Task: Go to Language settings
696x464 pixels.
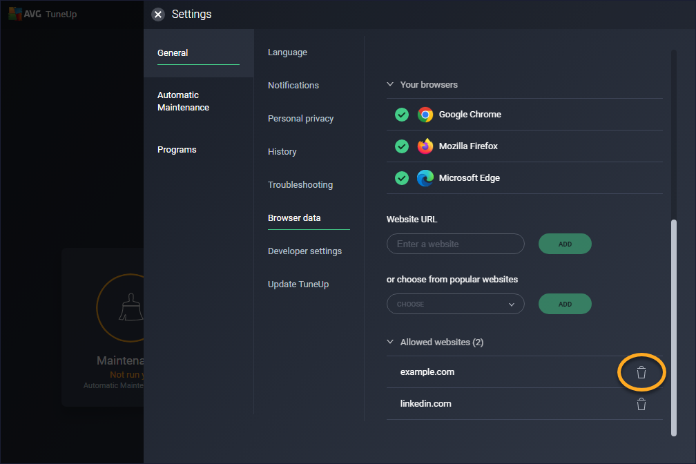Action: [x=287, y=52]
